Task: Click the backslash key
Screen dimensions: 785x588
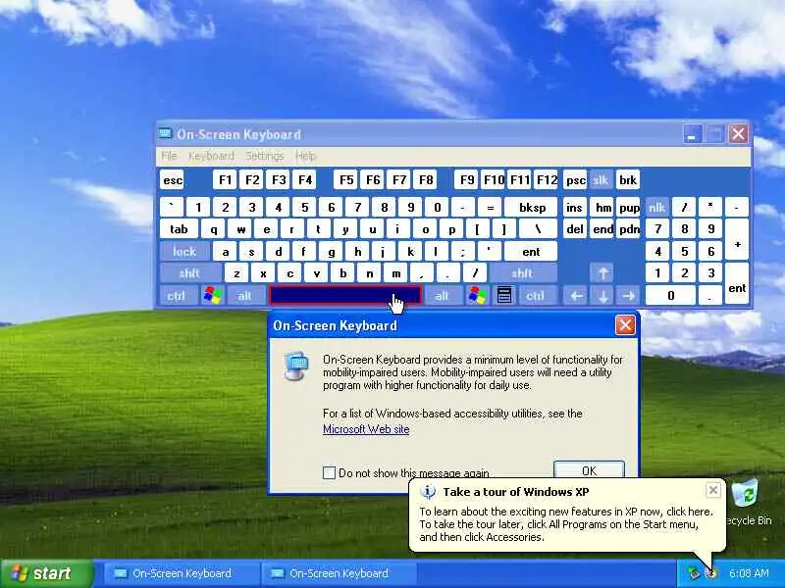Action: pyautogui.click(x=538, y=229)
